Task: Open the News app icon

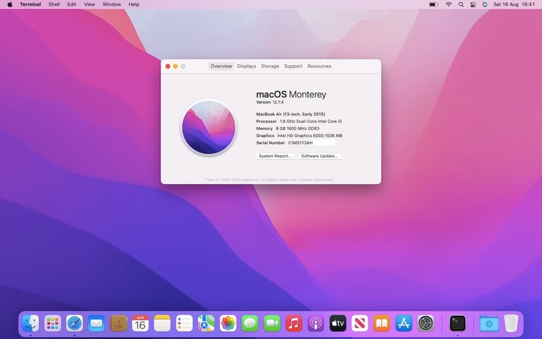Action: click(x=360, y=323)
